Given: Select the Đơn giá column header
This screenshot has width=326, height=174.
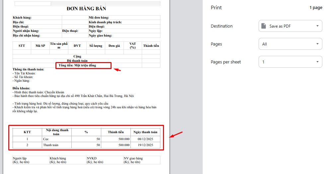Looking at the screenshot, I should coord(114,46).
